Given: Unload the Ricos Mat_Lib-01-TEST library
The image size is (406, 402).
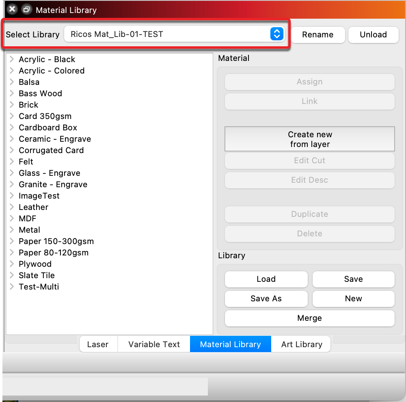Looking at the screenshot, I should pos(373,35).
